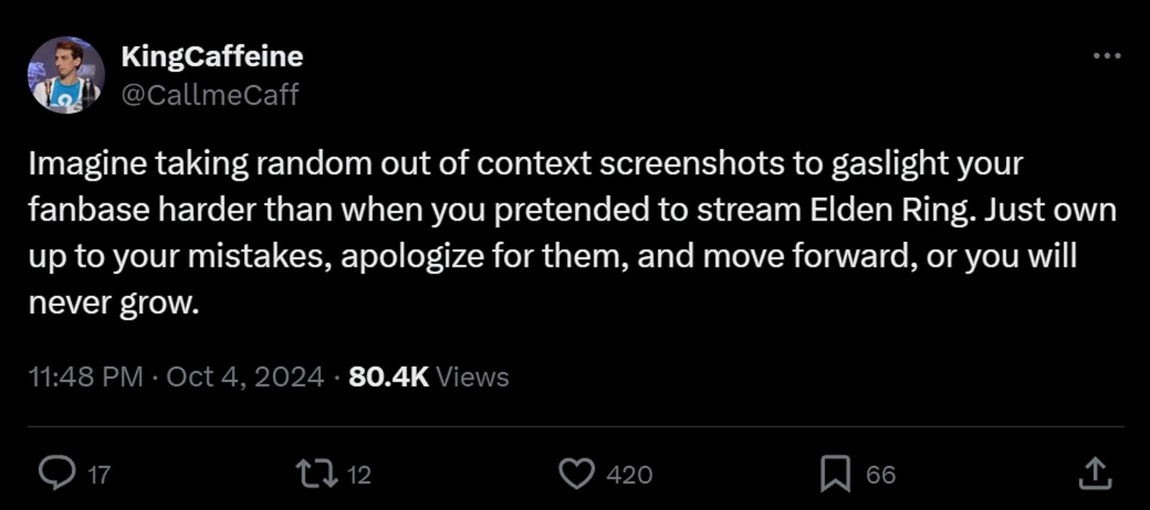Share the tweet via upload arrow icon
1150x510 pixels.
point(1095,473)
